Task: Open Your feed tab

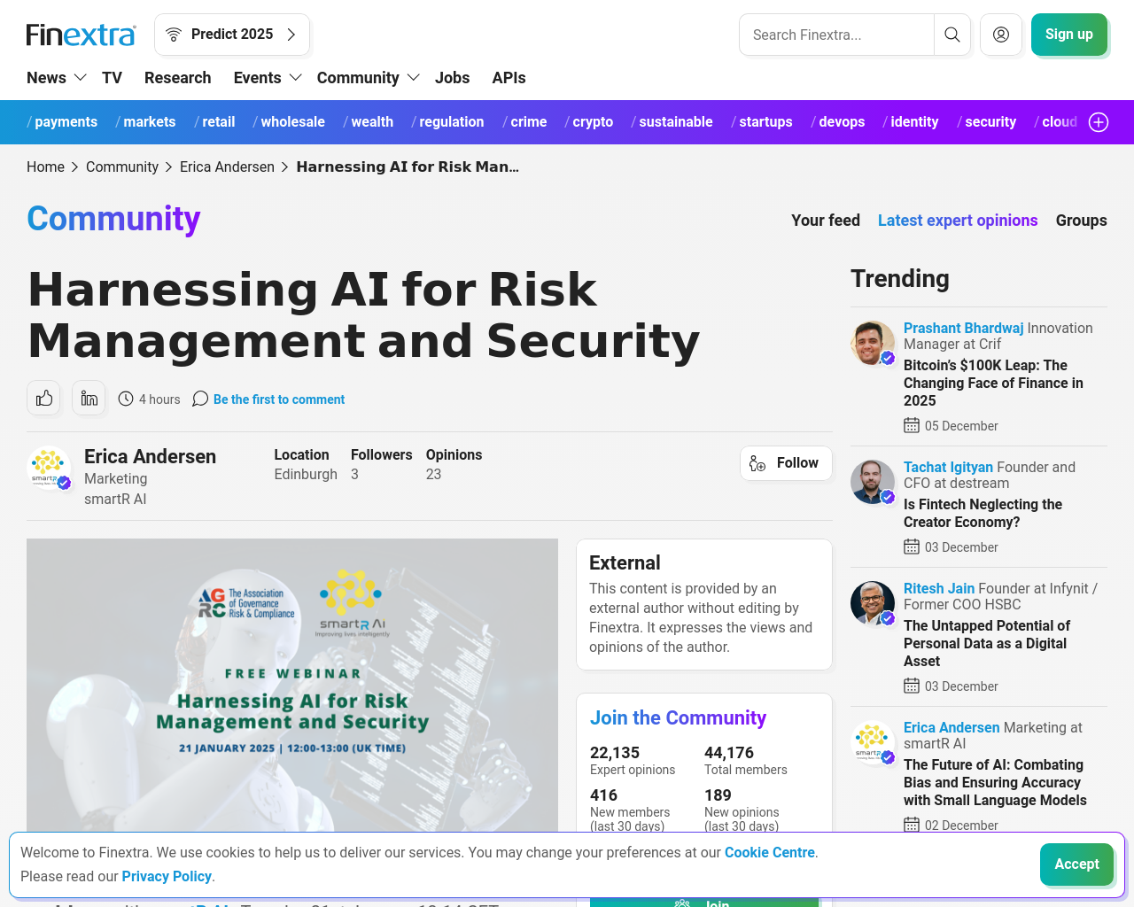Action: point(826,221)
